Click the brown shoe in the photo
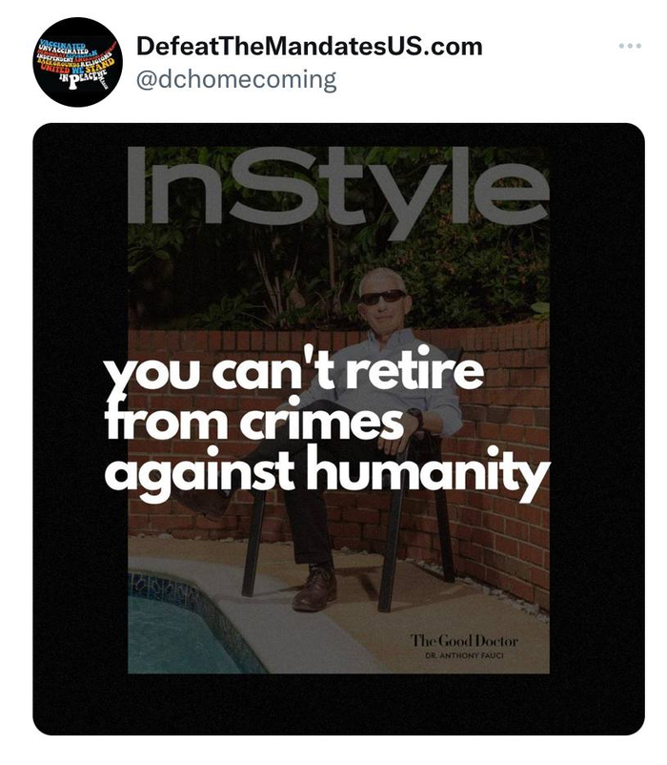667x765 pixels. click(315, 589)
